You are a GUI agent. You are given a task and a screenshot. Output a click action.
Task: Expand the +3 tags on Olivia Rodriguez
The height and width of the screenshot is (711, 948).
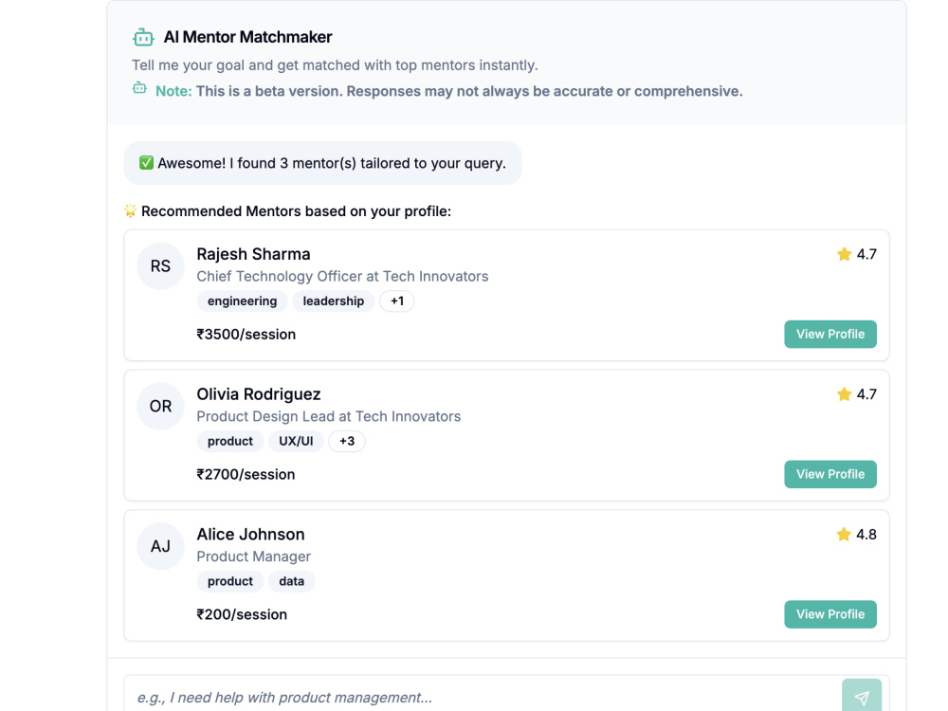[346, 442]
